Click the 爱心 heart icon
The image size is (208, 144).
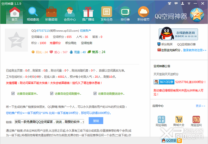[51, 52]
